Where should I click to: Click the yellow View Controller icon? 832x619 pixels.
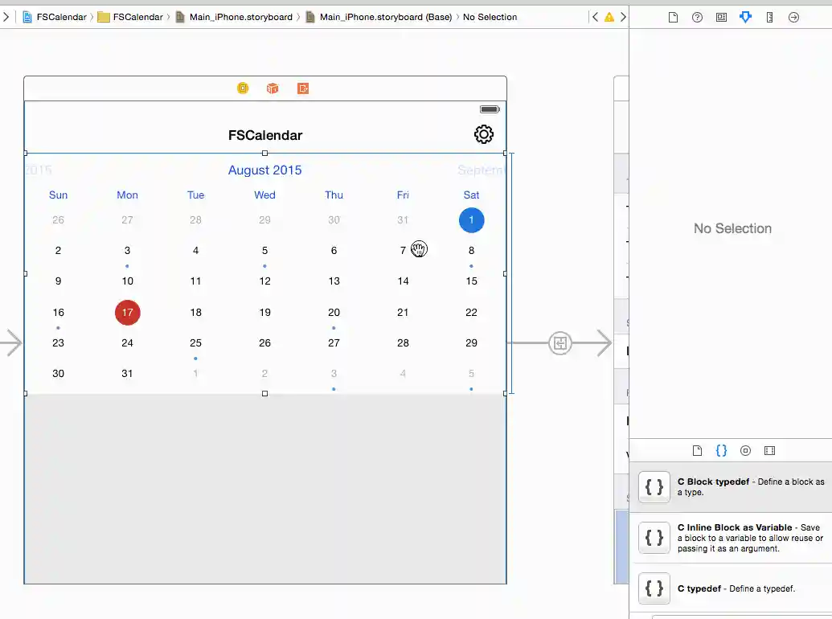click(243, 88)
